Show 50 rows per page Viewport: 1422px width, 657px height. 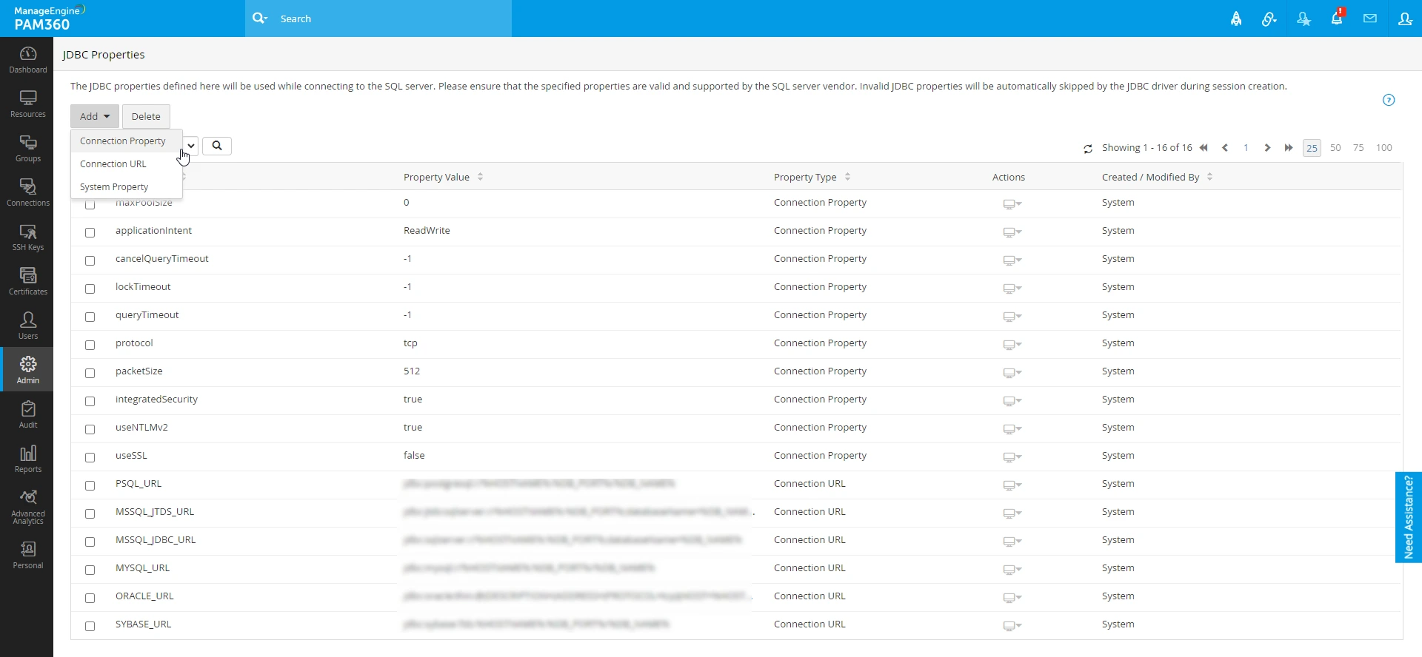pos(1335,148)
